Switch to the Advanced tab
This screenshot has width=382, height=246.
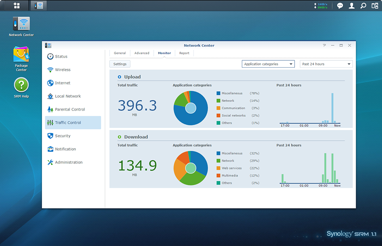tap(142, 53)
